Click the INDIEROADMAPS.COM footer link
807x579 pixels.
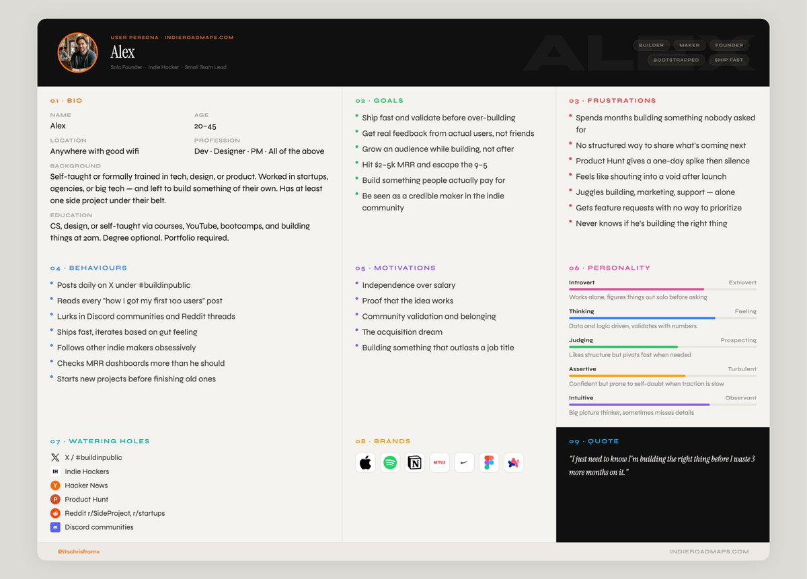tap(709, 551)
